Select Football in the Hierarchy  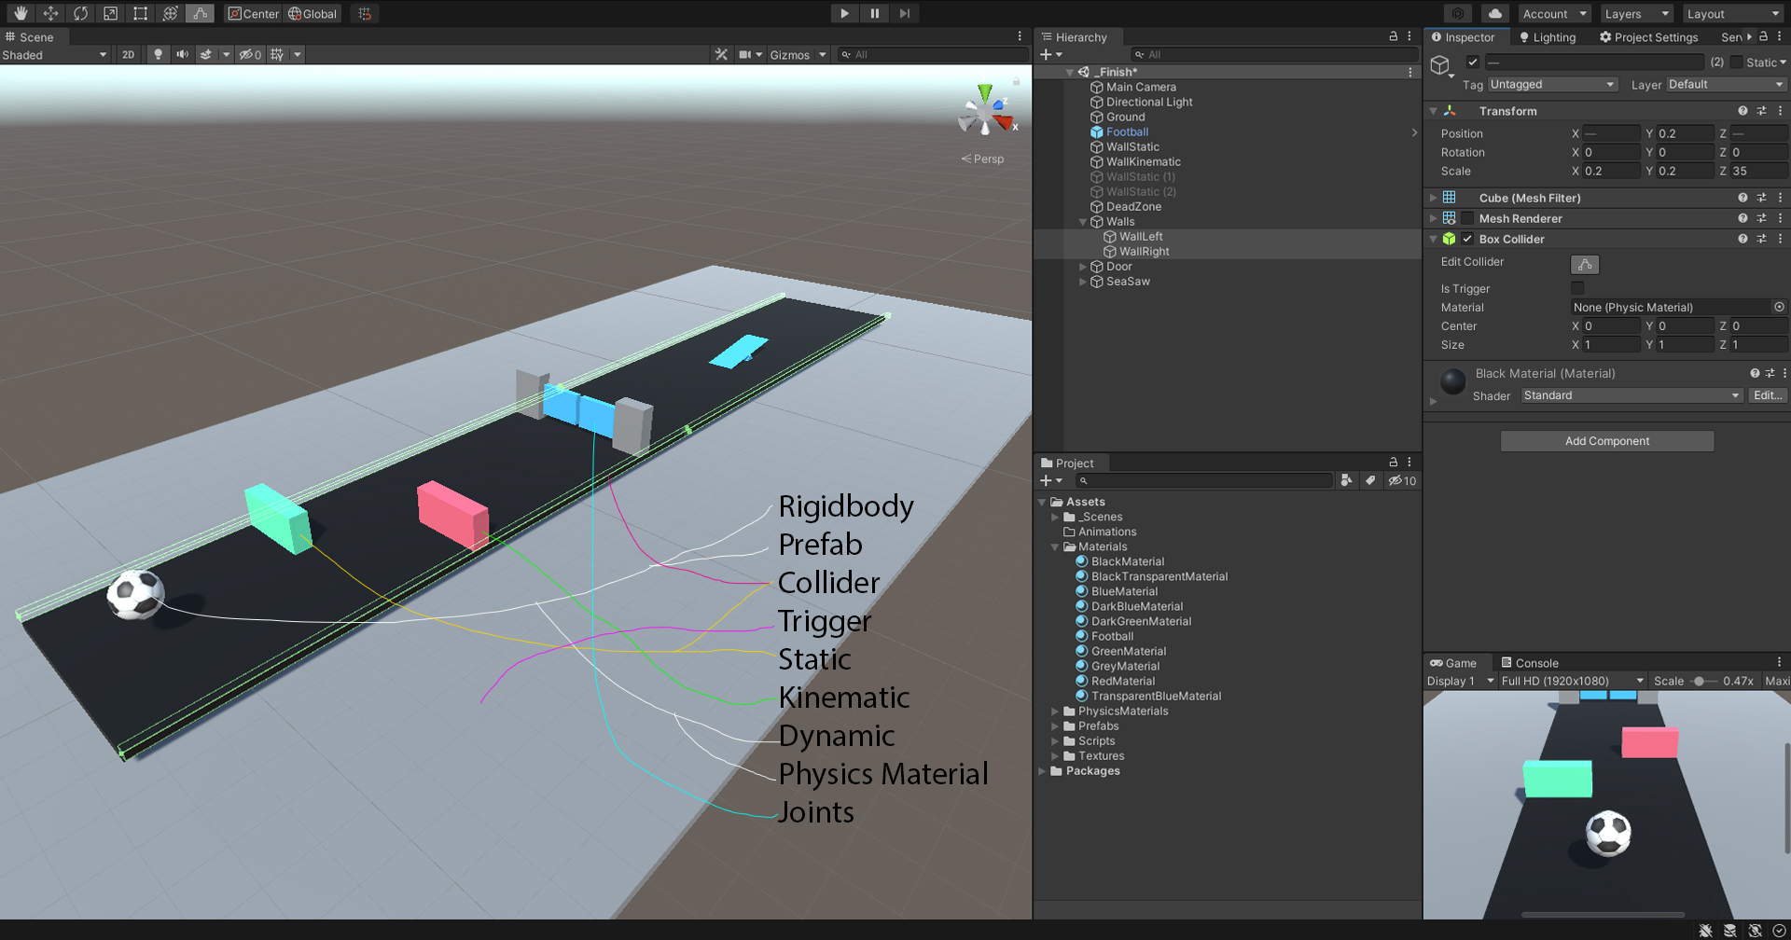click(1127, 132)
